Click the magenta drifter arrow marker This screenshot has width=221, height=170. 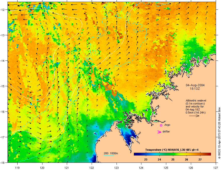point(159,132)
